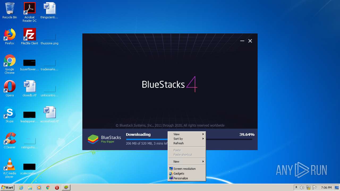
Task: Minimize the BlueStacks installer window
Action: pos(242,41)
